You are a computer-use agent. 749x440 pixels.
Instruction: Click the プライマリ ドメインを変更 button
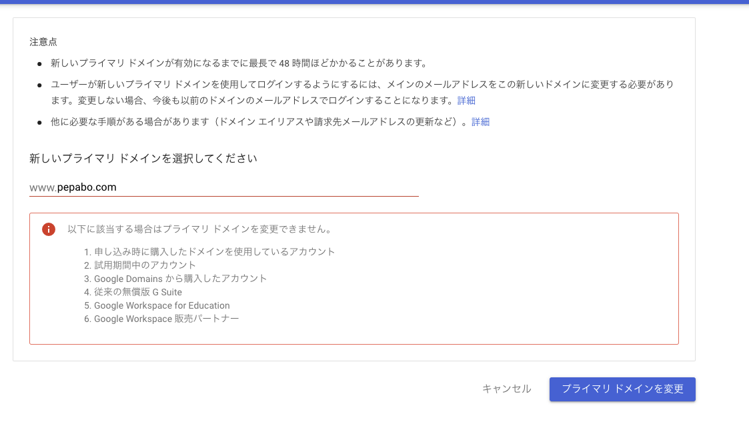tap(622, 389)
